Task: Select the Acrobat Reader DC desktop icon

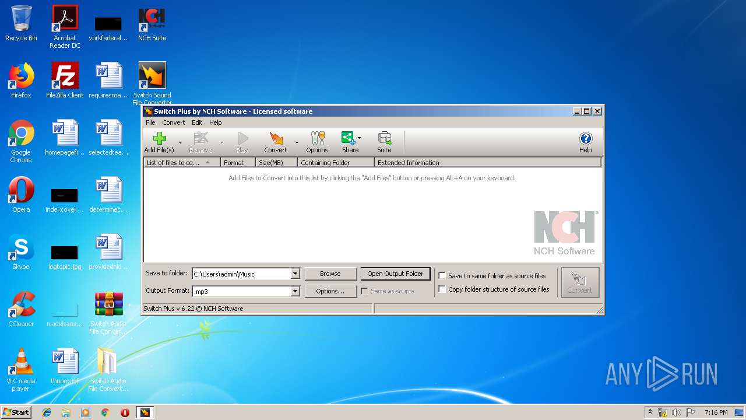Action: click(x=65, y=27)
